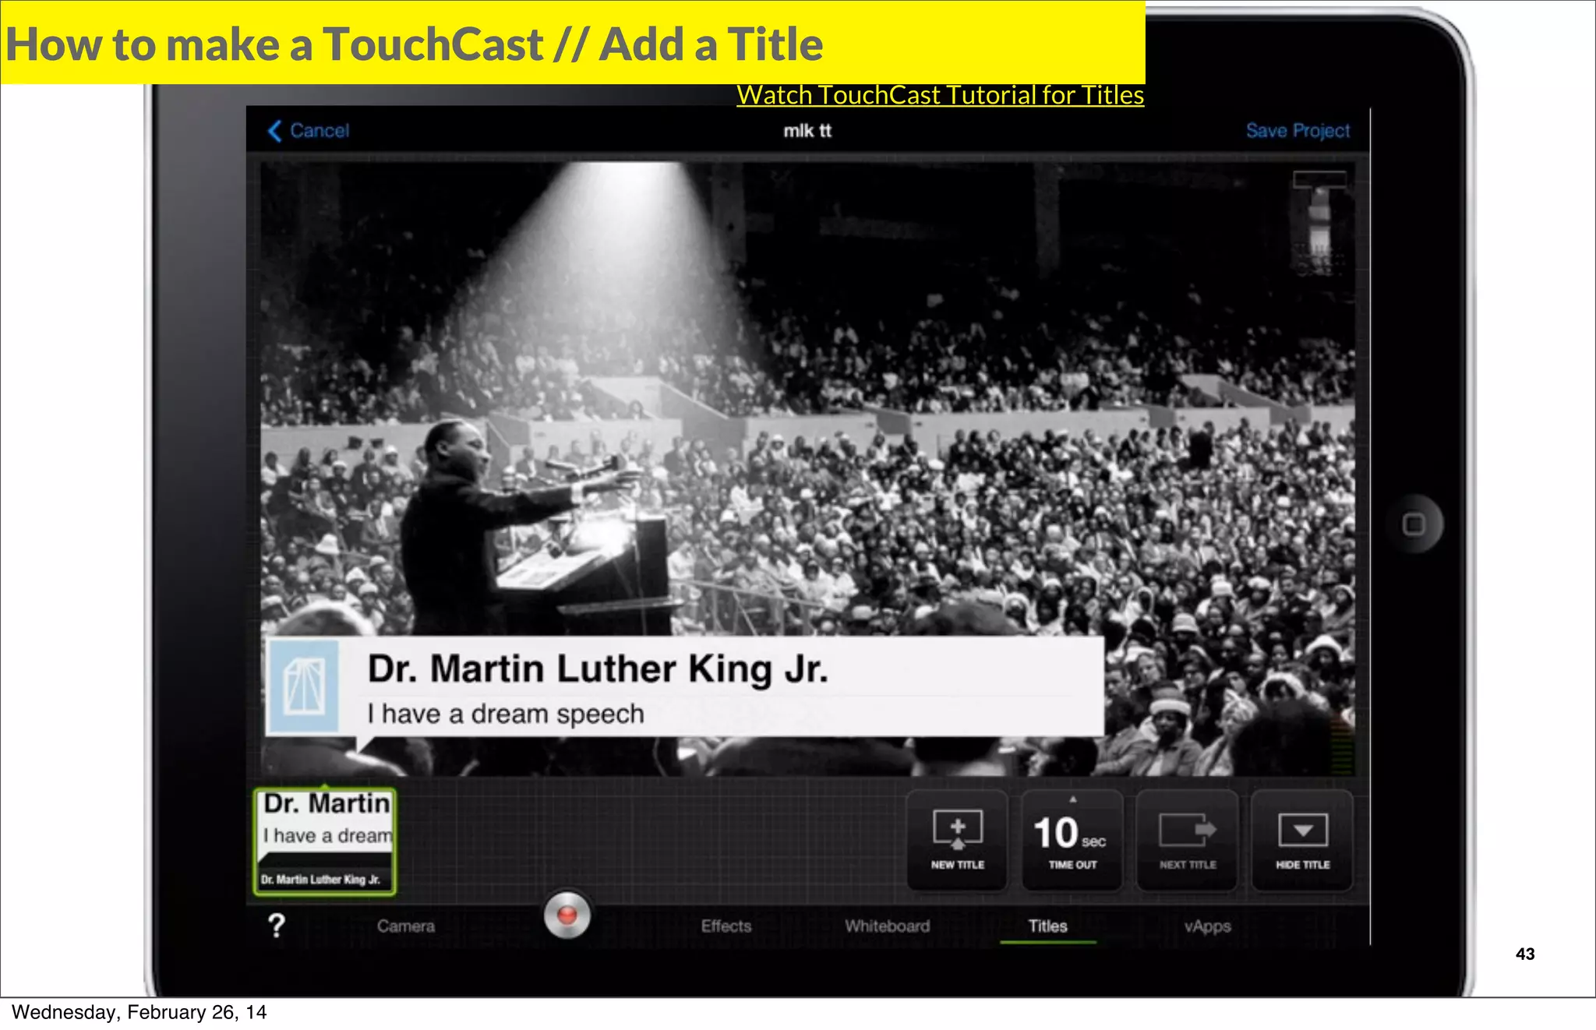Viewport: 1596px width, 1030px height.
Task: Tap the Cancel back button
Action: coord(309,131)
